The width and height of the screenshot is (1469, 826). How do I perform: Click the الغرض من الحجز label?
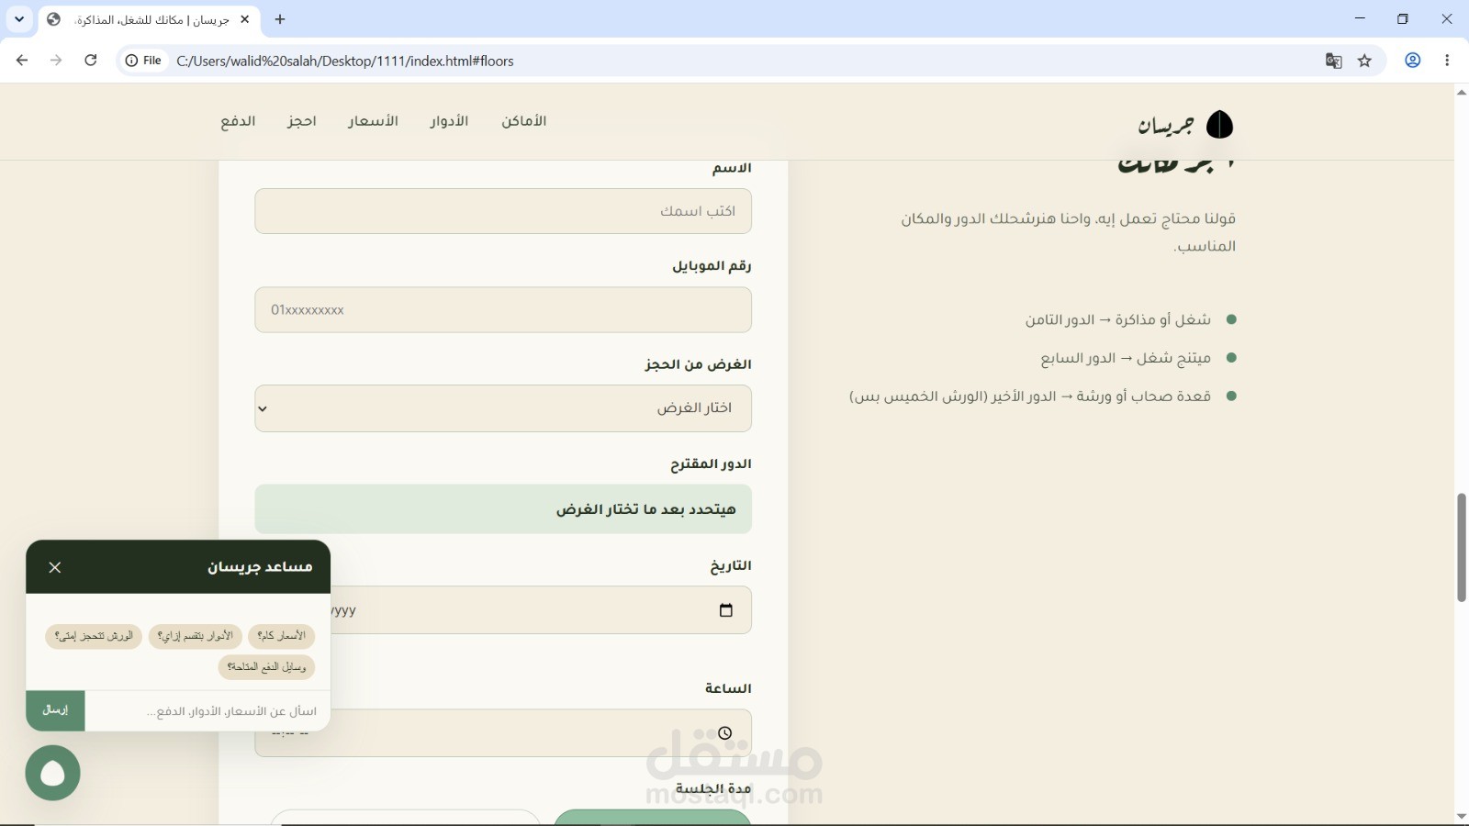point(698,364)
